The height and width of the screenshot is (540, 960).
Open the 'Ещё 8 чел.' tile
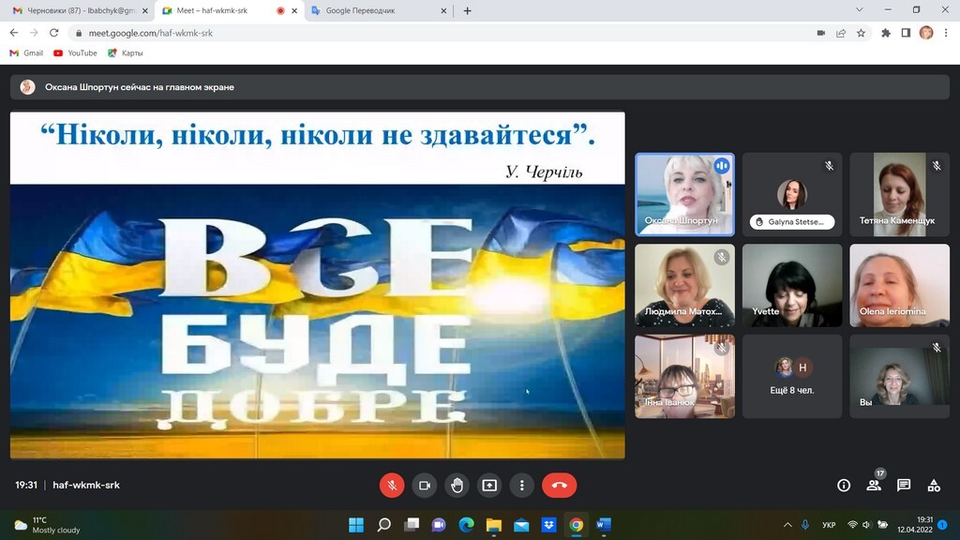[792, 377]
